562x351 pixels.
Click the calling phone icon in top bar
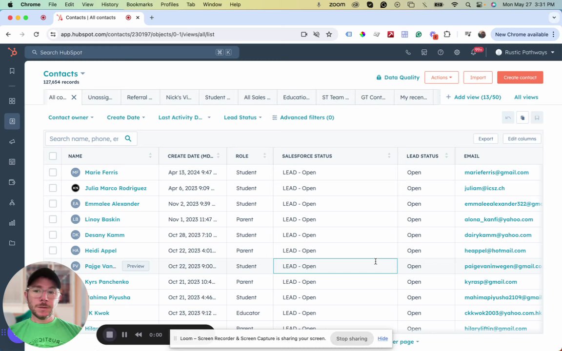[408, 52]
